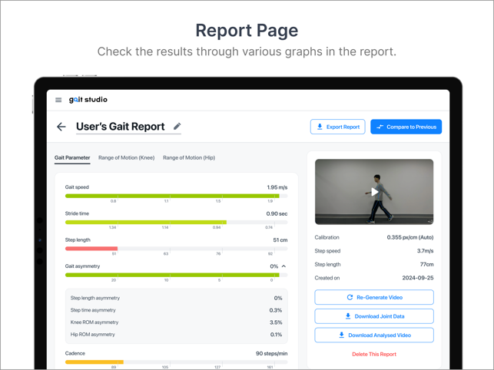Click the orange Cadence bar
Screen dimensions: 494x370
[94, 362]
